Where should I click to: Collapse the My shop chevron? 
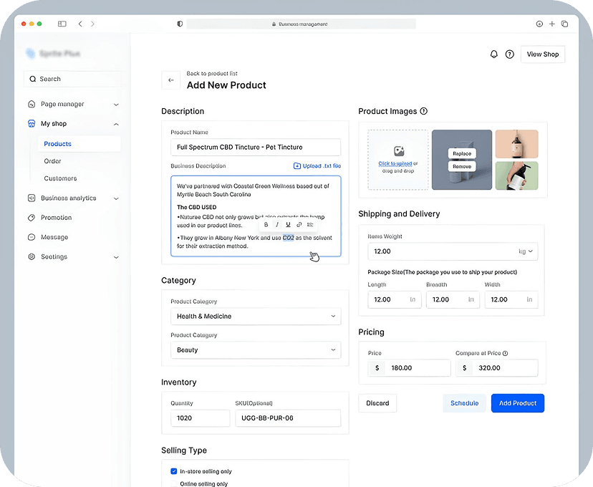point(116,124)
